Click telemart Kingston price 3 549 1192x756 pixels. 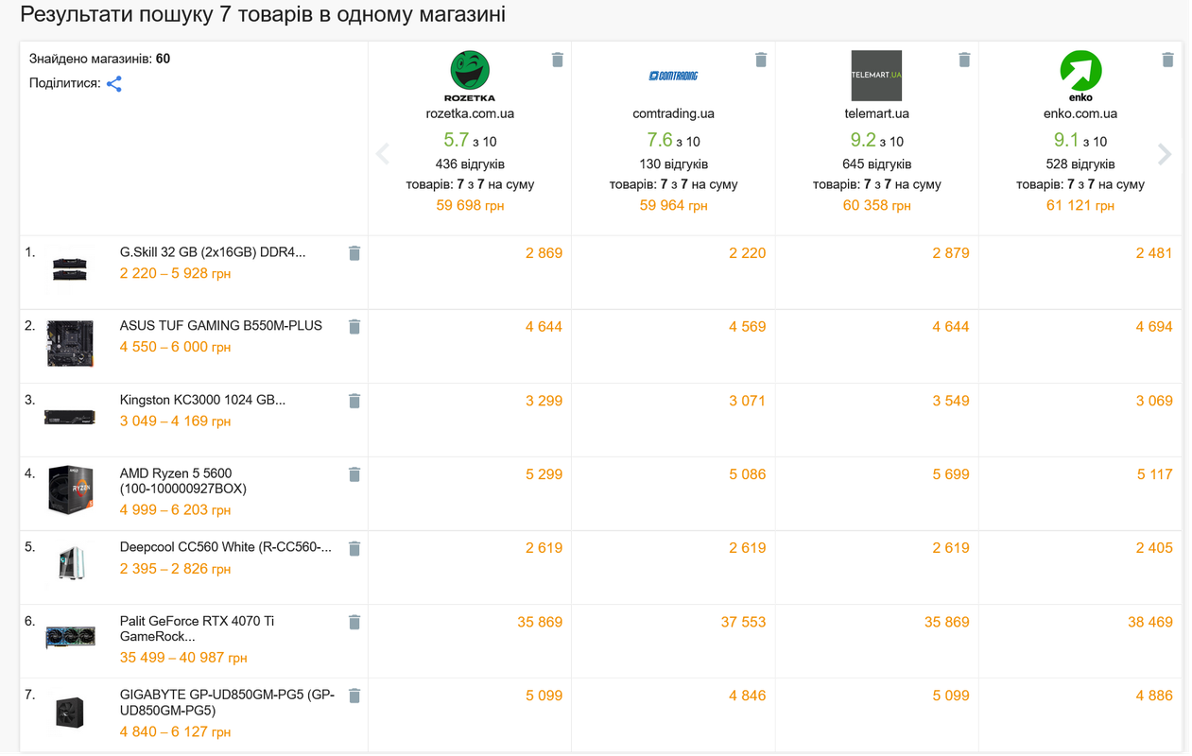pyautogui.click(x=951, y=401)
